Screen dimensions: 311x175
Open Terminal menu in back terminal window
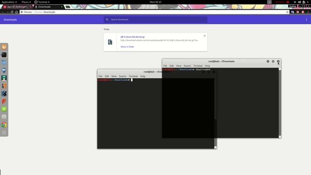[x=133, y=76]
